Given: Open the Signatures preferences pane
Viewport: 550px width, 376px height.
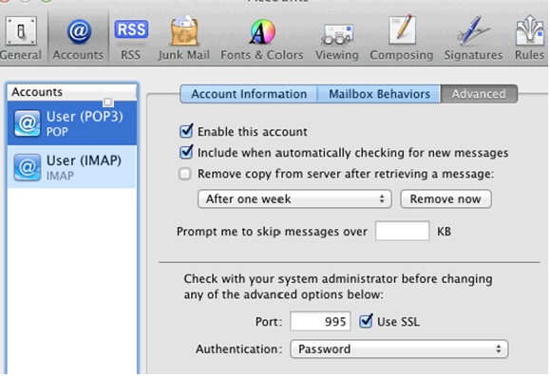Looking at the screenshot, I should pos(473,39).
